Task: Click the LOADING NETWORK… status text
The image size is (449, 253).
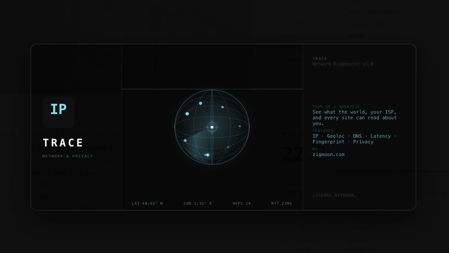Action: point(334,195)
